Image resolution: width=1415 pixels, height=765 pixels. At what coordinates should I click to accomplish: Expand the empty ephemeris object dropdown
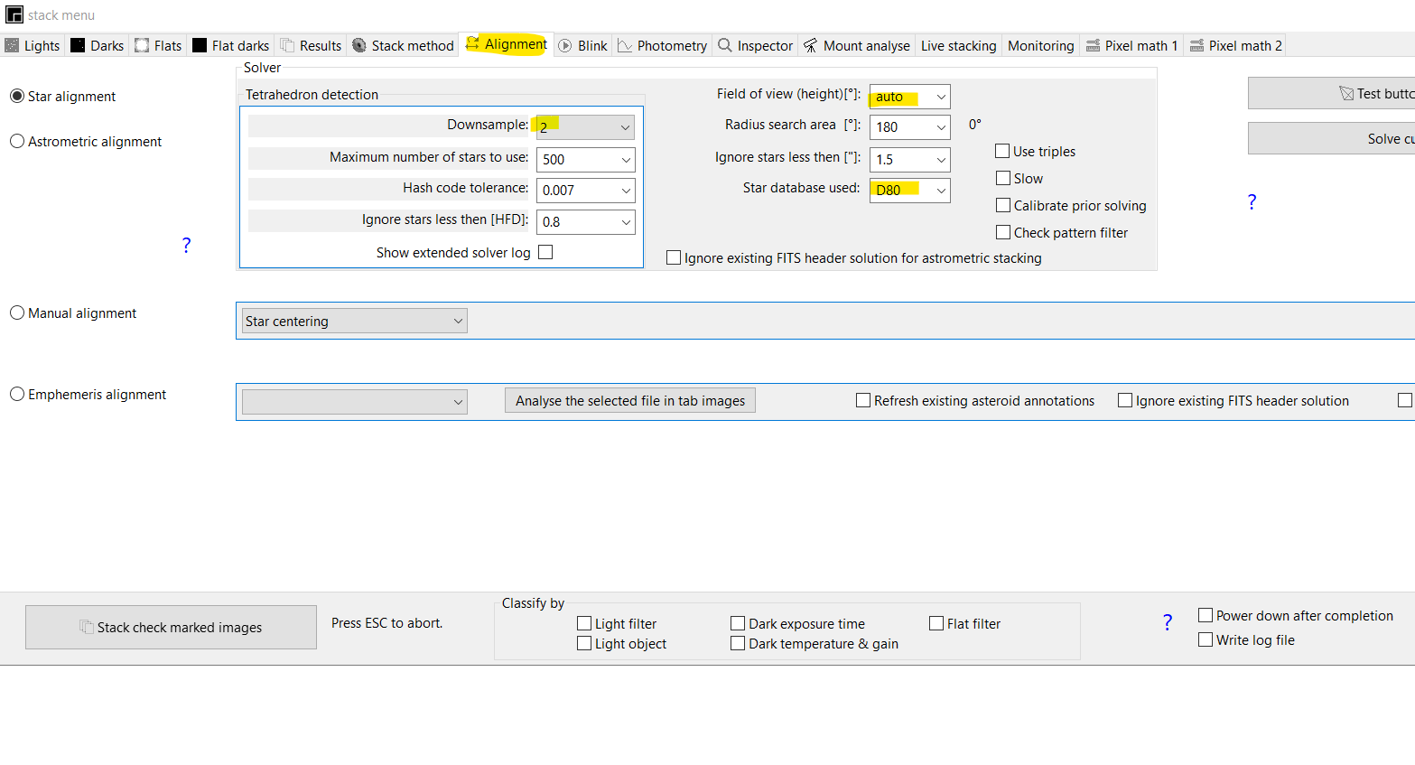pyautogui.click(x=354, y=402)
